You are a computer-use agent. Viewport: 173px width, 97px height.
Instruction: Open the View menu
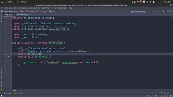(x=11, y=8)
